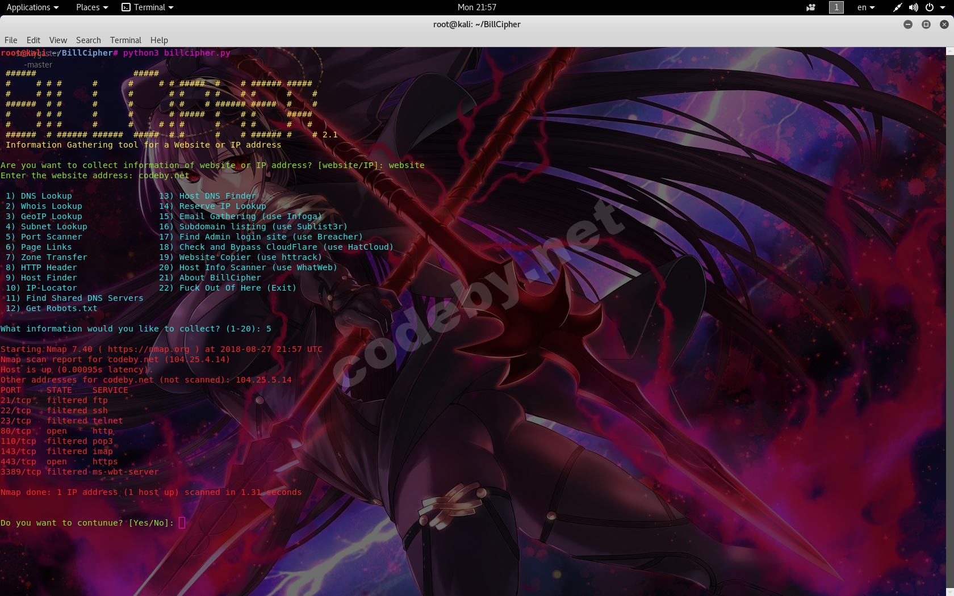Viewport: 954px width, 596px height.
Task: Click the command 'python3 billcipher.py'
Action: click(x=177, y=53)
